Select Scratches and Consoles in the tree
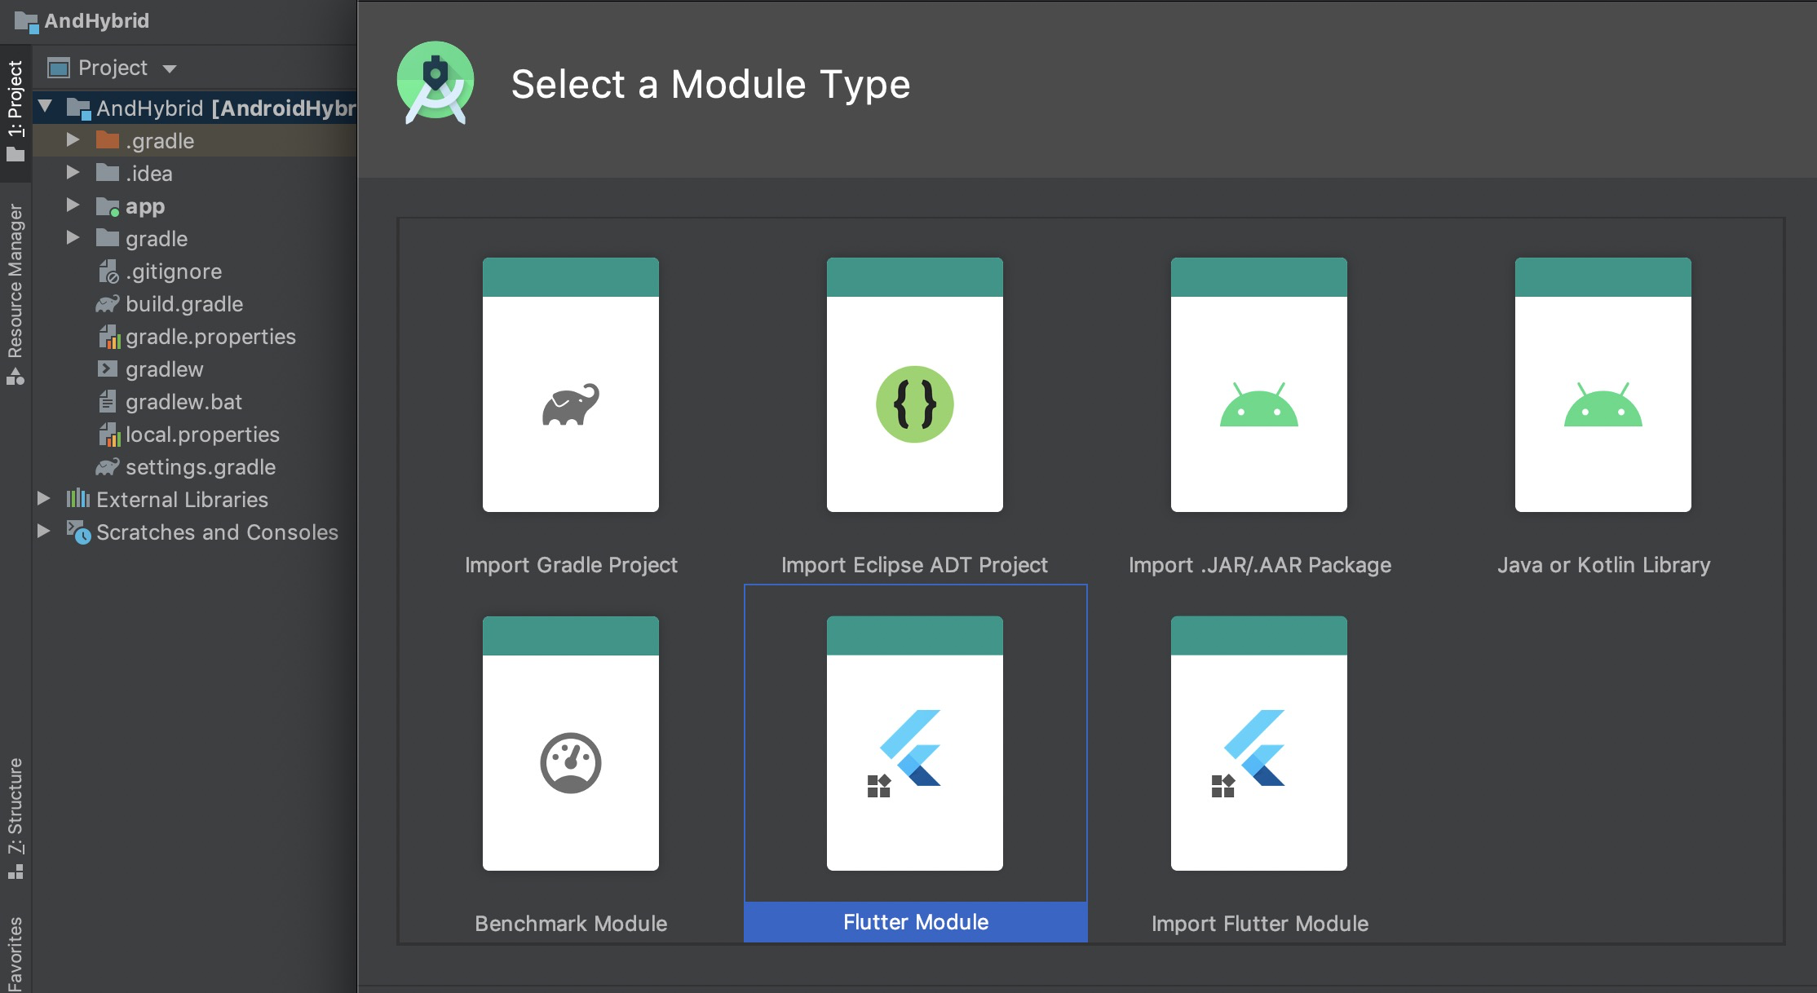The width and height of the screenshot is (1817, 993). (195, 532)
